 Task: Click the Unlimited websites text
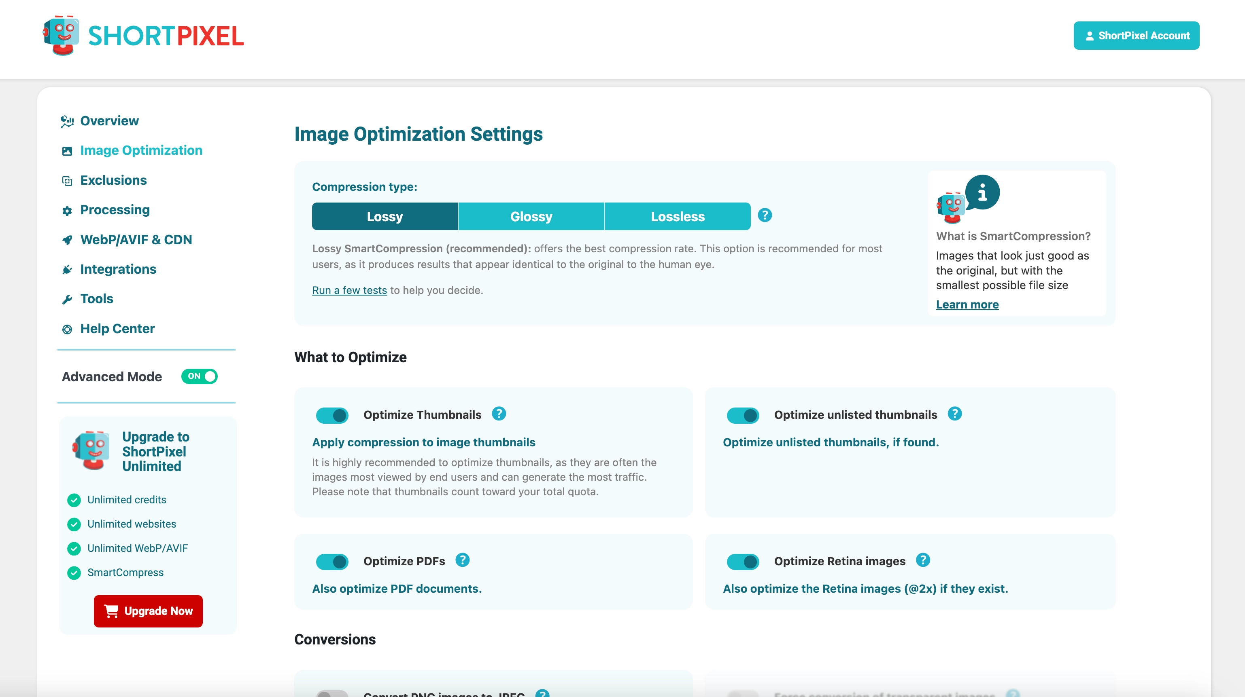[x=132, y=524]
